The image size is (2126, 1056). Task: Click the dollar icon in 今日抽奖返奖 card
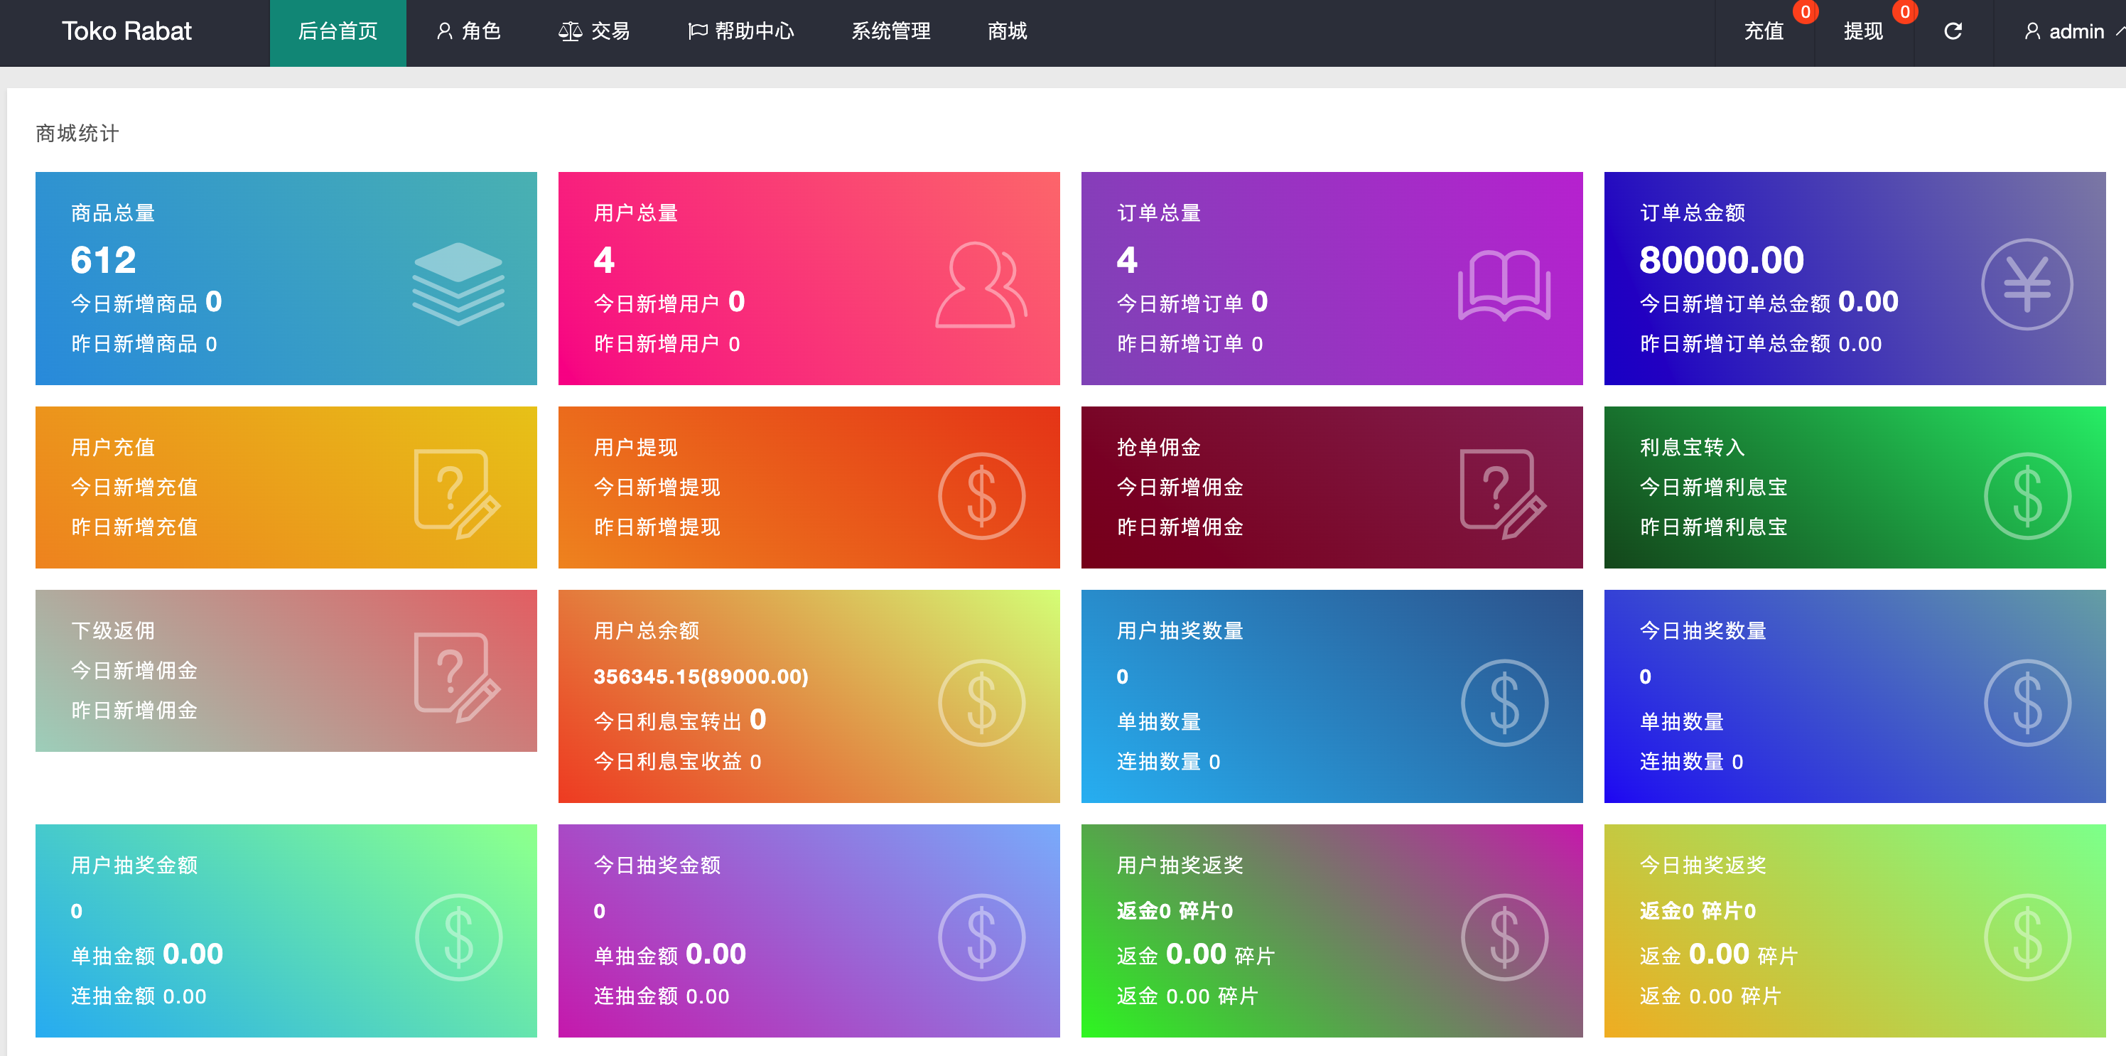tap(2027, 937)
